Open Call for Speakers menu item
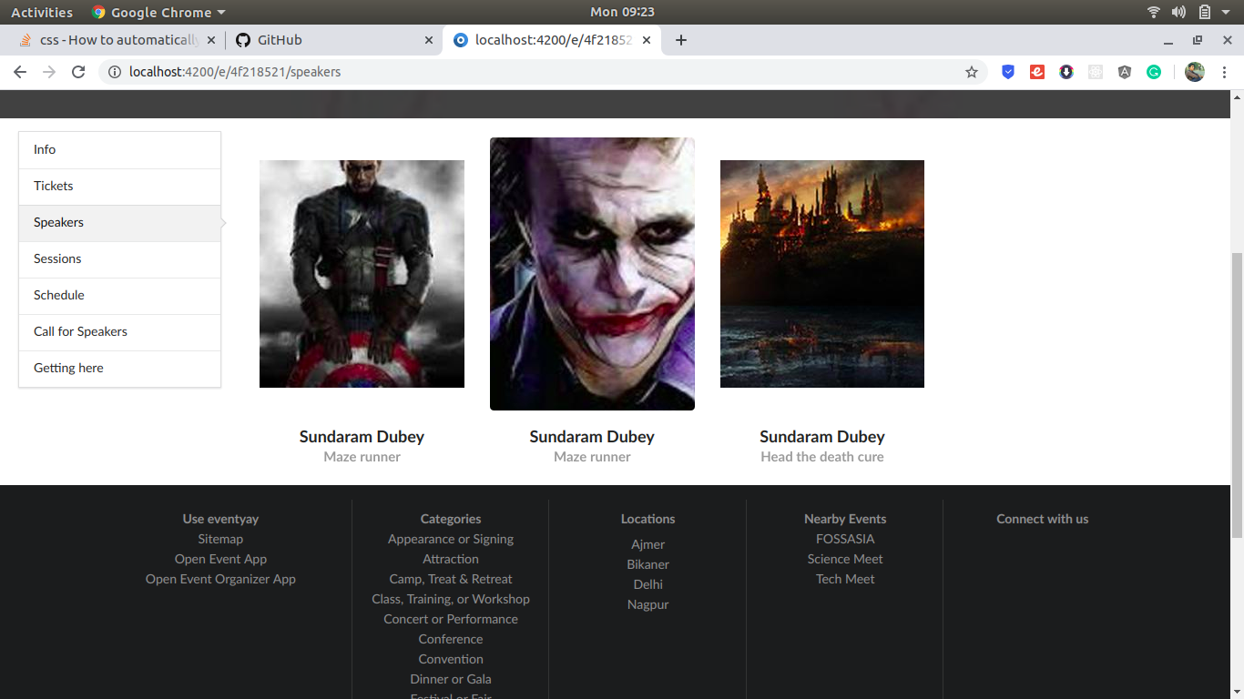The width and height of the screenshot is (1244, 699). coord(119,332)
